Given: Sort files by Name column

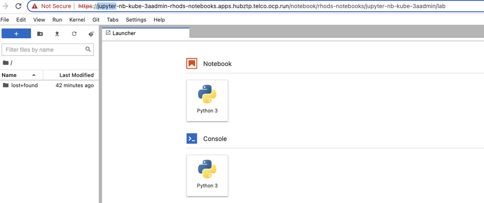Looking at the screenshot, I should [9, 75].
